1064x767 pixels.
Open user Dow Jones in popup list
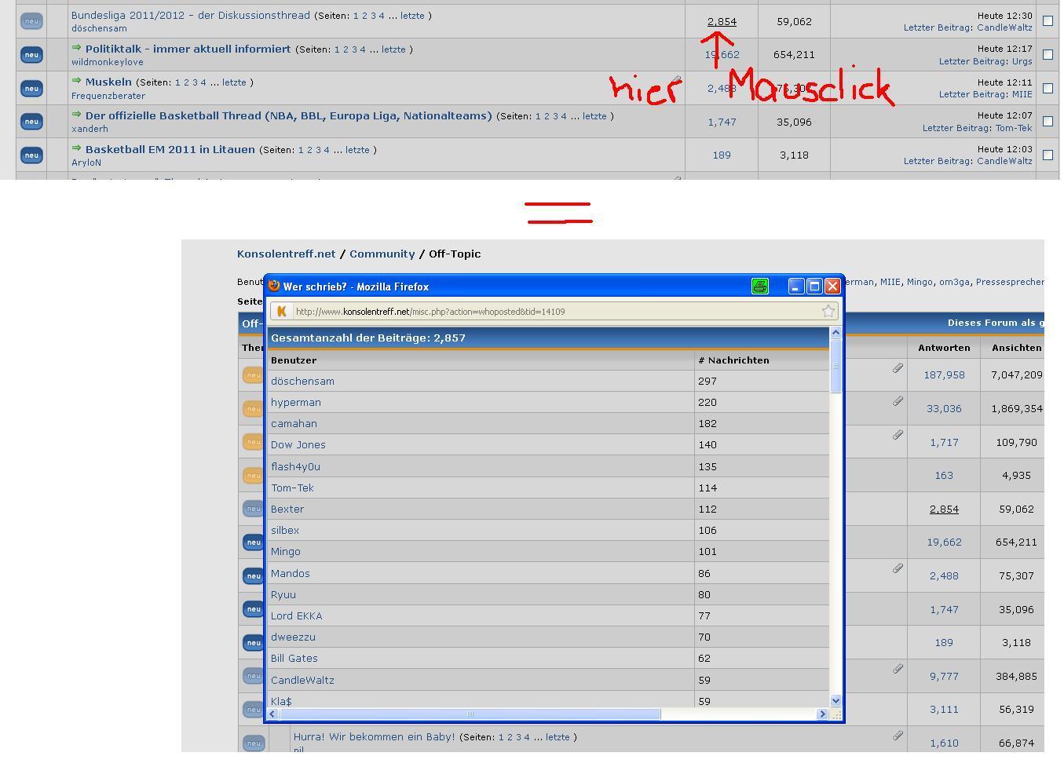click(x=298, y=444)
